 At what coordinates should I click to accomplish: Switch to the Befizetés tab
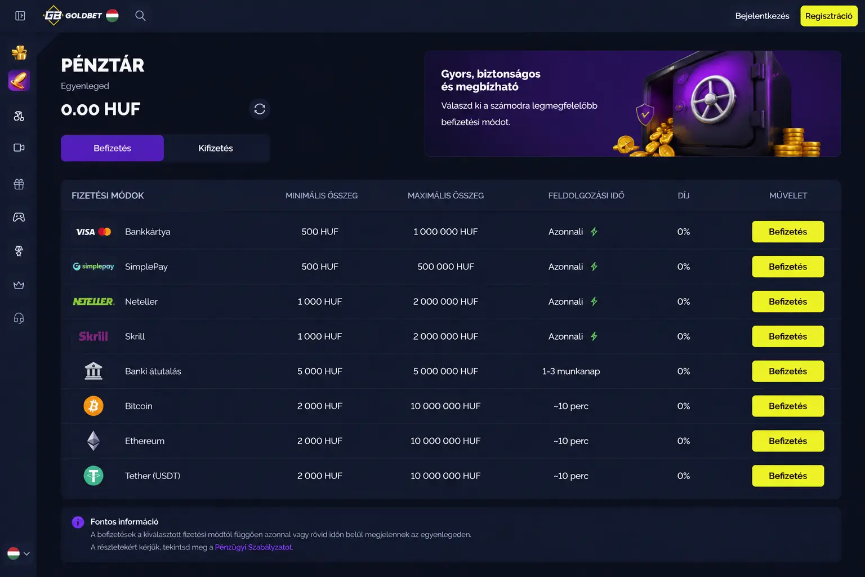coord(112,148)
